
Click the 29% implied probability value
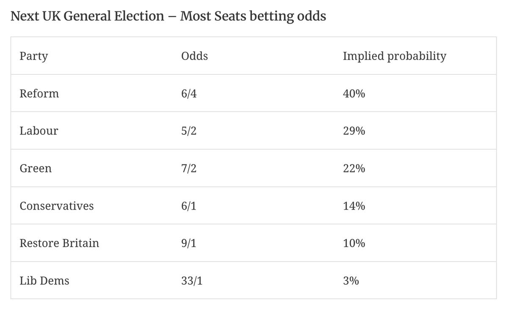point(354,131)
